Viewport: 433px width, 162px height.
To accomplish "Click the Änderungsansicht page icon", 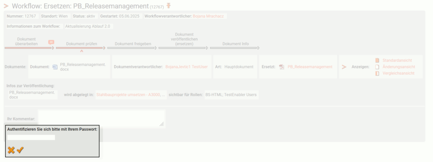I will coord(377,67).
